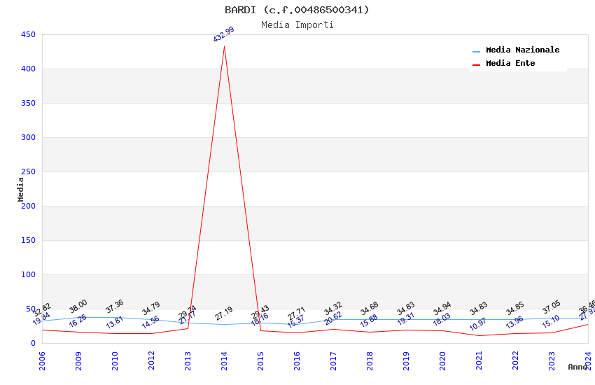The image size is (595, 385).
Task: Click the 350 tick on y-axis
Action: 29,103
